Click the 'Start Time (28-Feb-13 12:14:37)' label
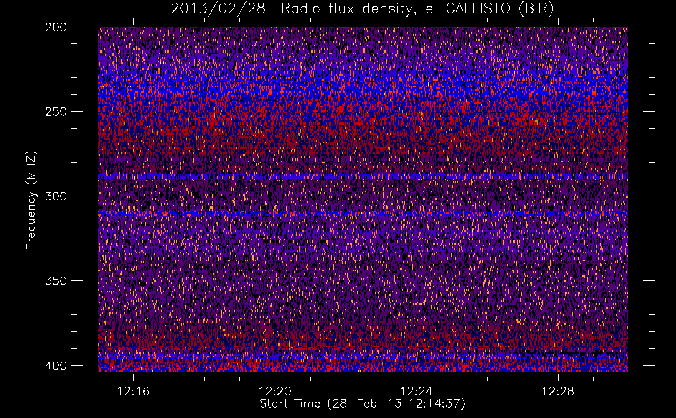This screenshot has width=676, height=418. click(x=362, y=404)
